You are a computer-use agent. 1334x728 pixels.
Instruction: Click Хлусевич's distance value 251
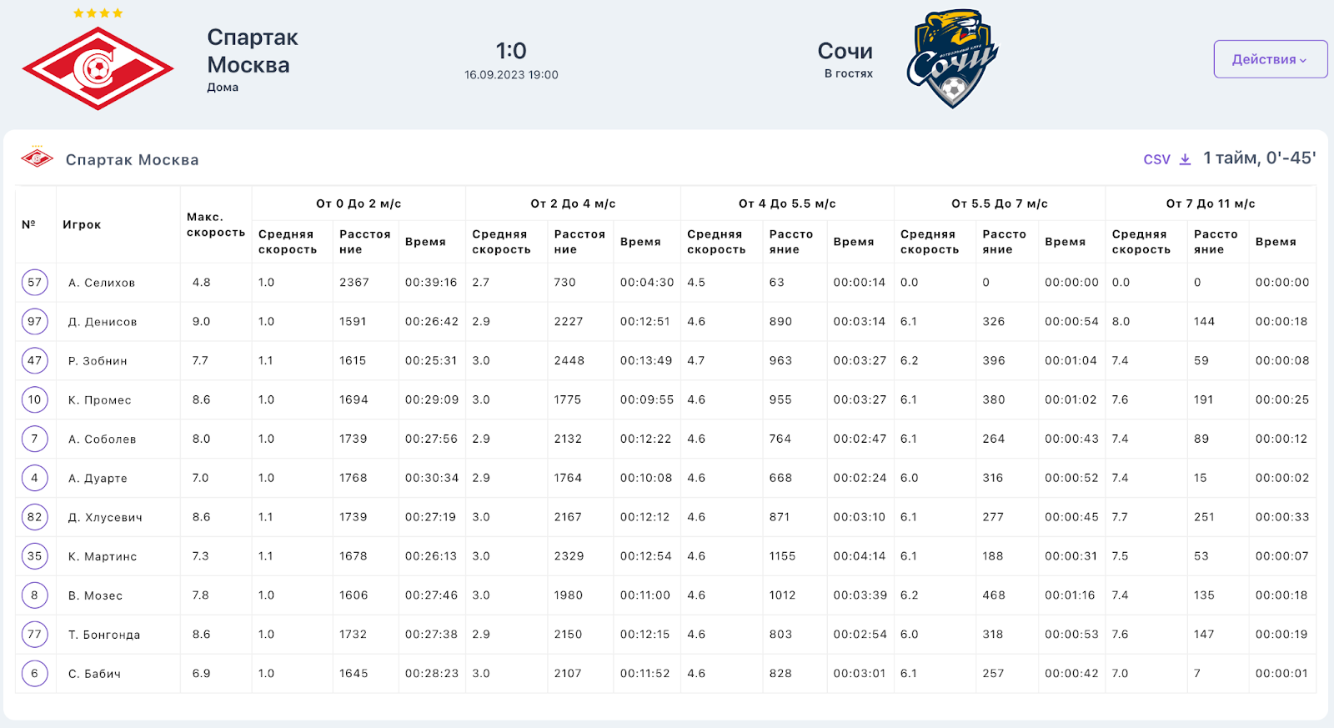click(x=1204, y=517)
